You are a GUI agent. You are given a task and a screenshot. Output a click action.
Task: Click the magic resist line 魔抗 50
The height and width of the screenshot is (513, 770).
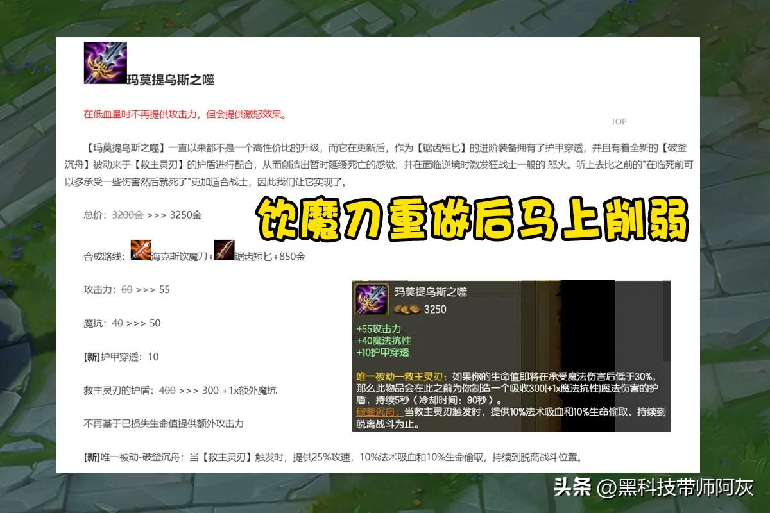pos(123,323)
